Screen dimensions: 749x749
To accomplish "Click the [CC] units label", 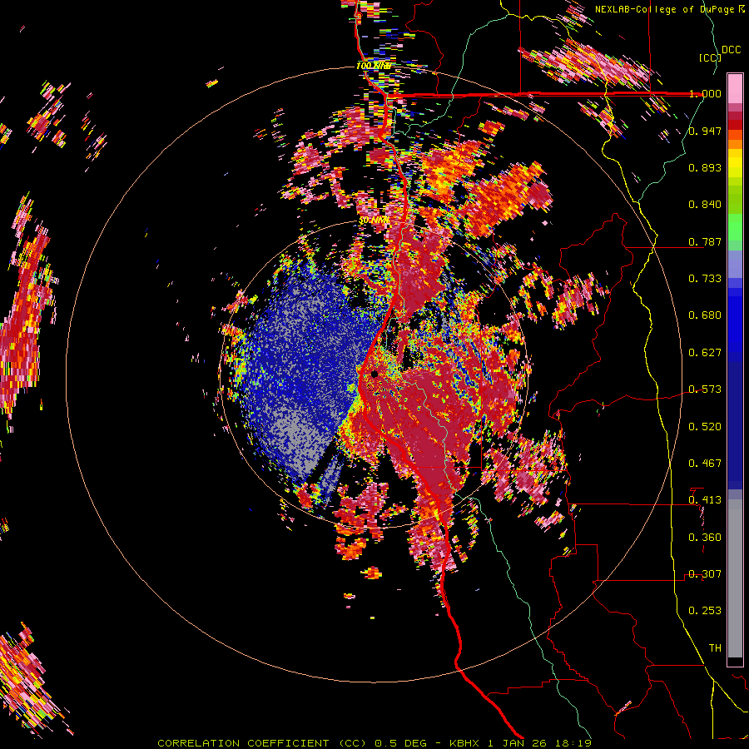I will click(709, 57).
